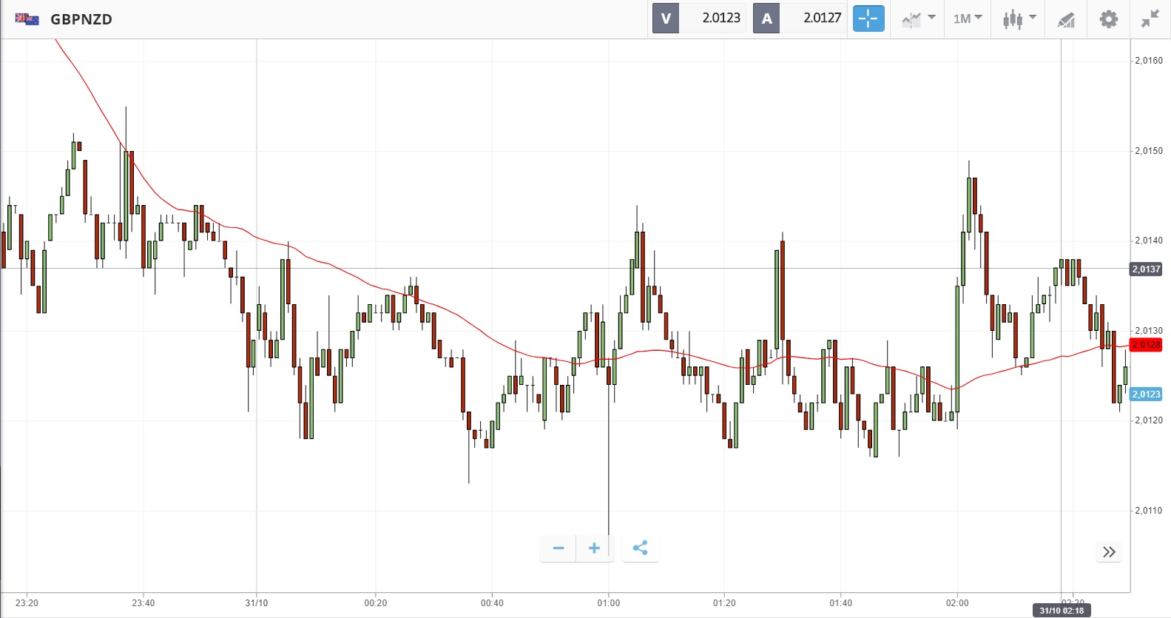
Task: Click the 31/10 02:18 time marker
Action: point(1061,611)
